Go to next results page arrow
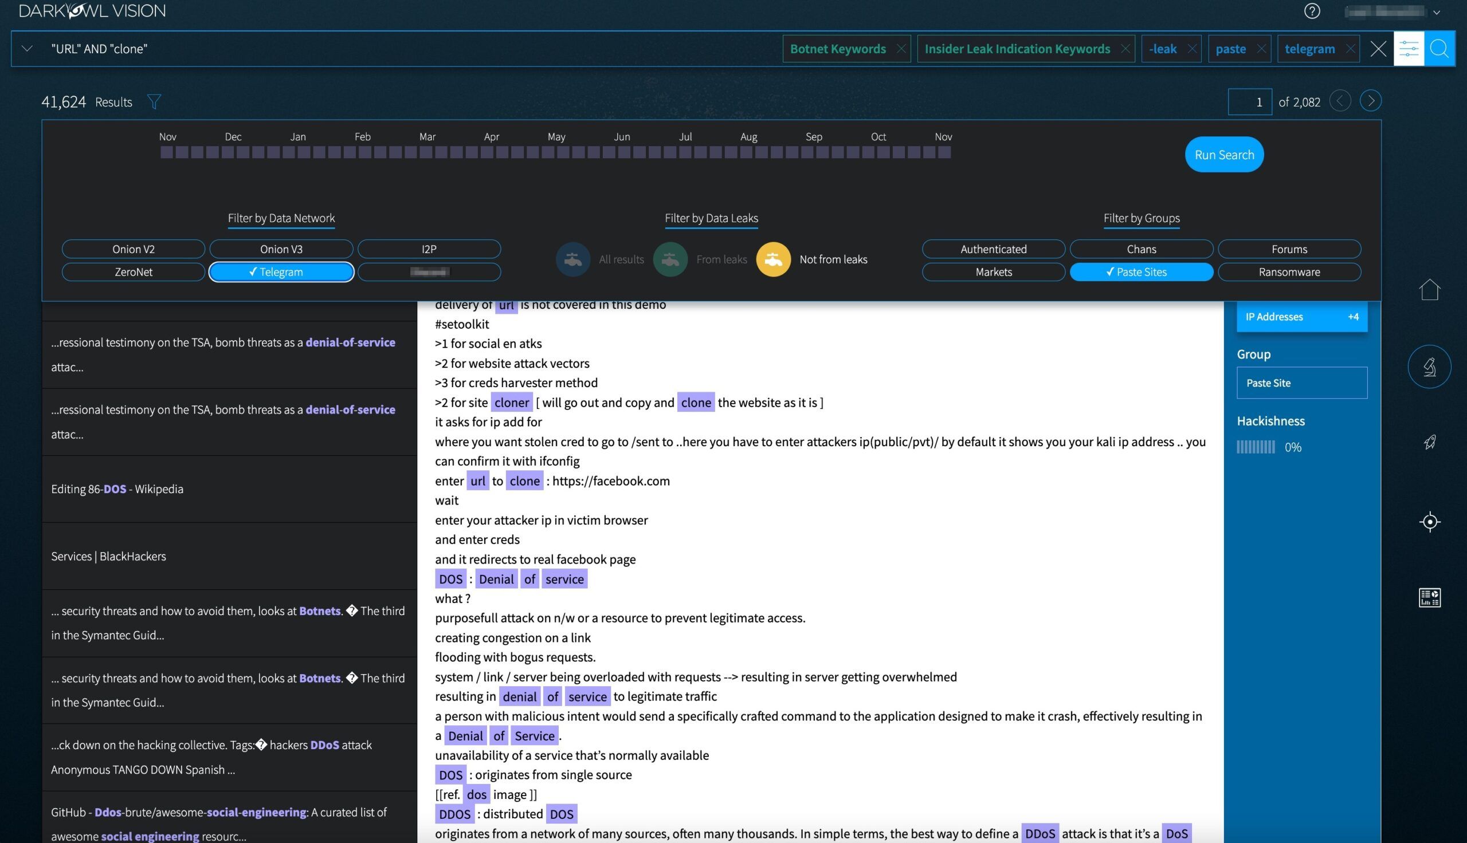 pyautogui.click(x=1370, y=101)
